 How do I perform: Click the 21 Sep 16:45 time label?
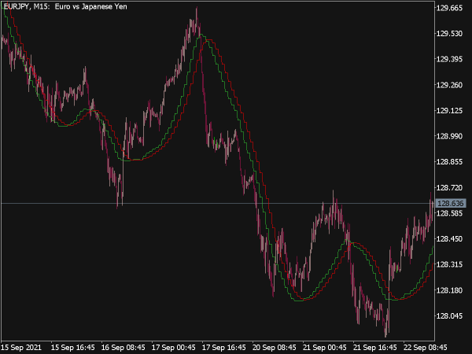point(374,348)
